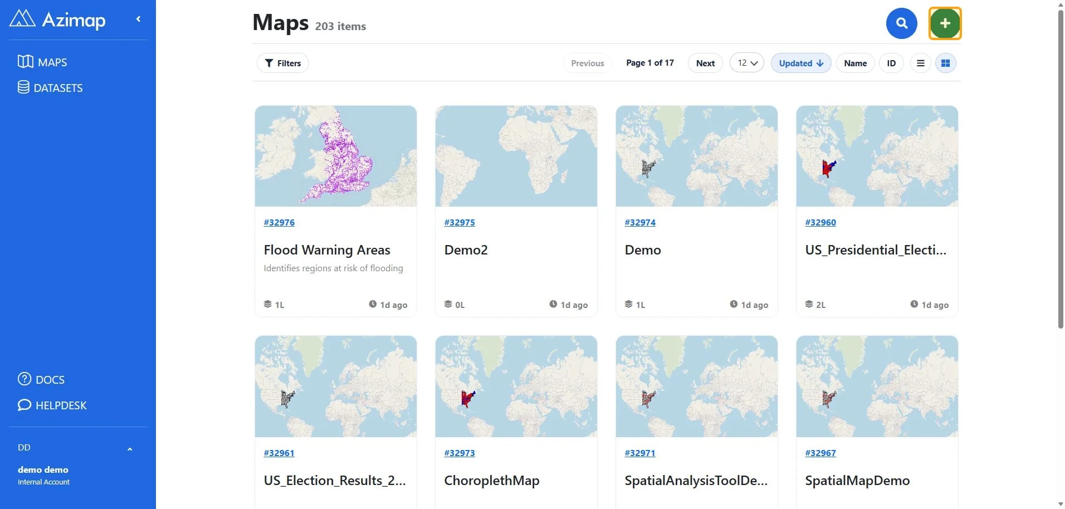
Task: Collapse the sidebar with the left chevron
Action: [x=138, y=19]
